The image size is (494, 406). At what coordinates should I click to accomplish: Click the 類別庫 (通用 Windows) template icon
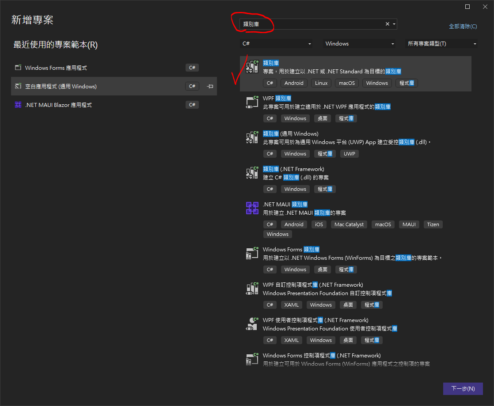(x=252, y=137)
